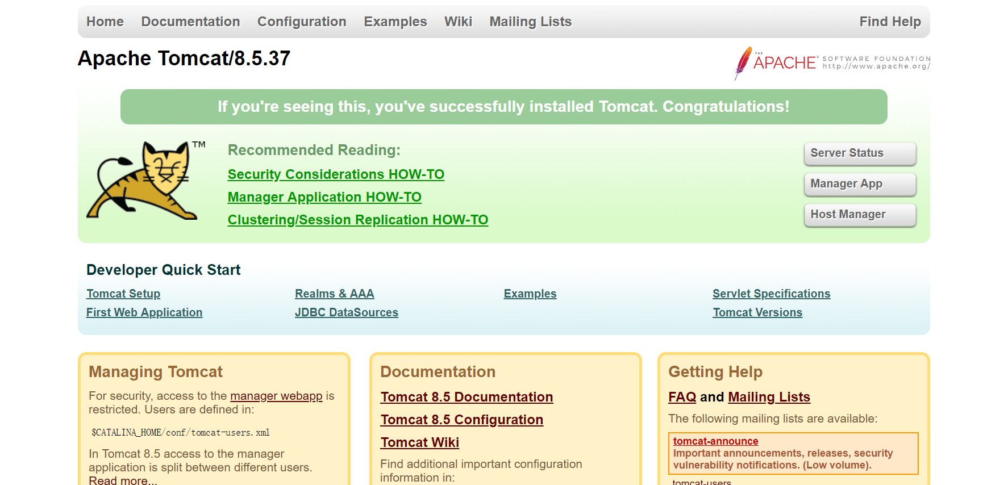Open Security Considerations HOW-TO link
983x485 pixels.
(x=336, y=174)
